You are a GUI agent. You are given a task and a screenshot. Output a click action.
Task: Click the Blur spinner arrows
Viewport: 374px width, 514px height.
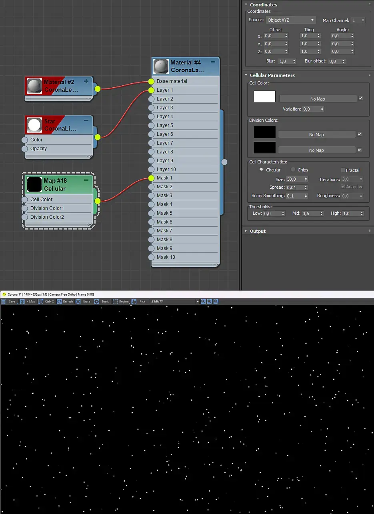pos(294,61)
